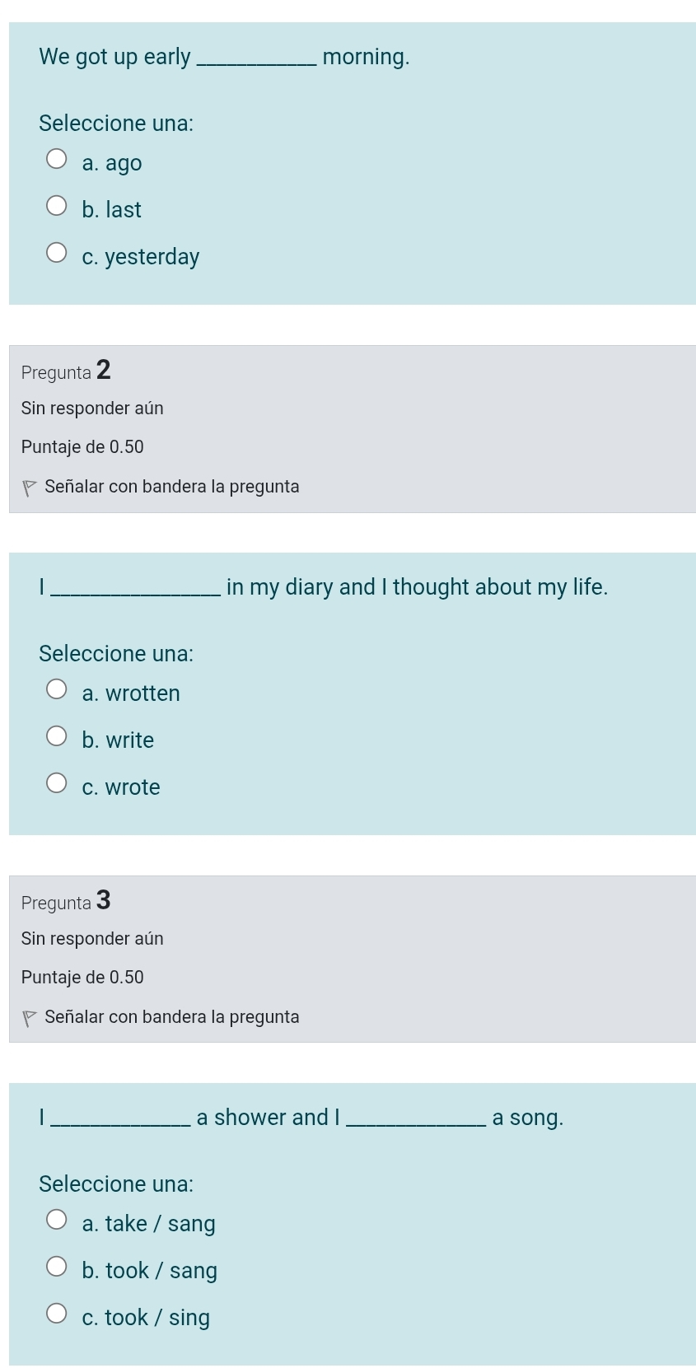Select radio option 'a. ago'
The image size is (696, 1368).
click(56, 158)
